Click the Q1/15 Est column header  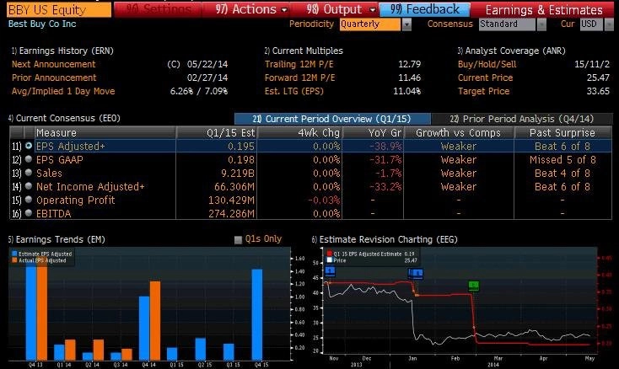pyautogui.click(x=217, y=133)
